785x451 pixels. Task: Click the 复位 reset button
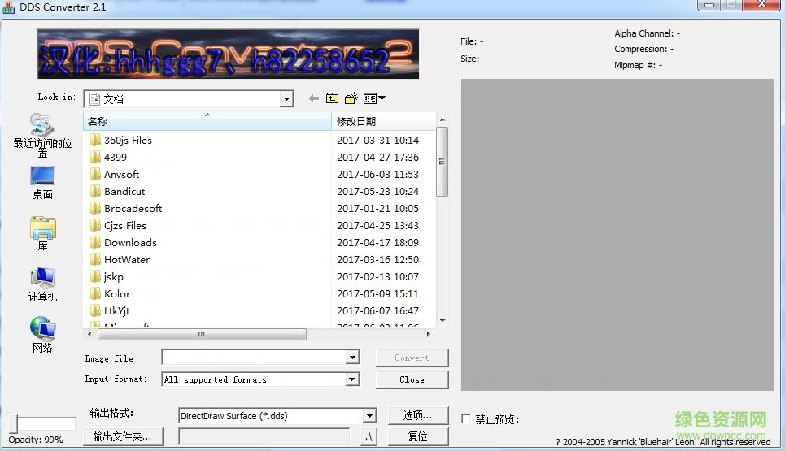pos(418,436)
